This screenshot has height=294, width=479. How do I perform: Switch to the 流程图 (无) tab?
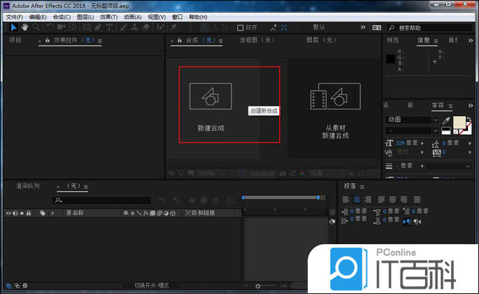coord(257,40)
